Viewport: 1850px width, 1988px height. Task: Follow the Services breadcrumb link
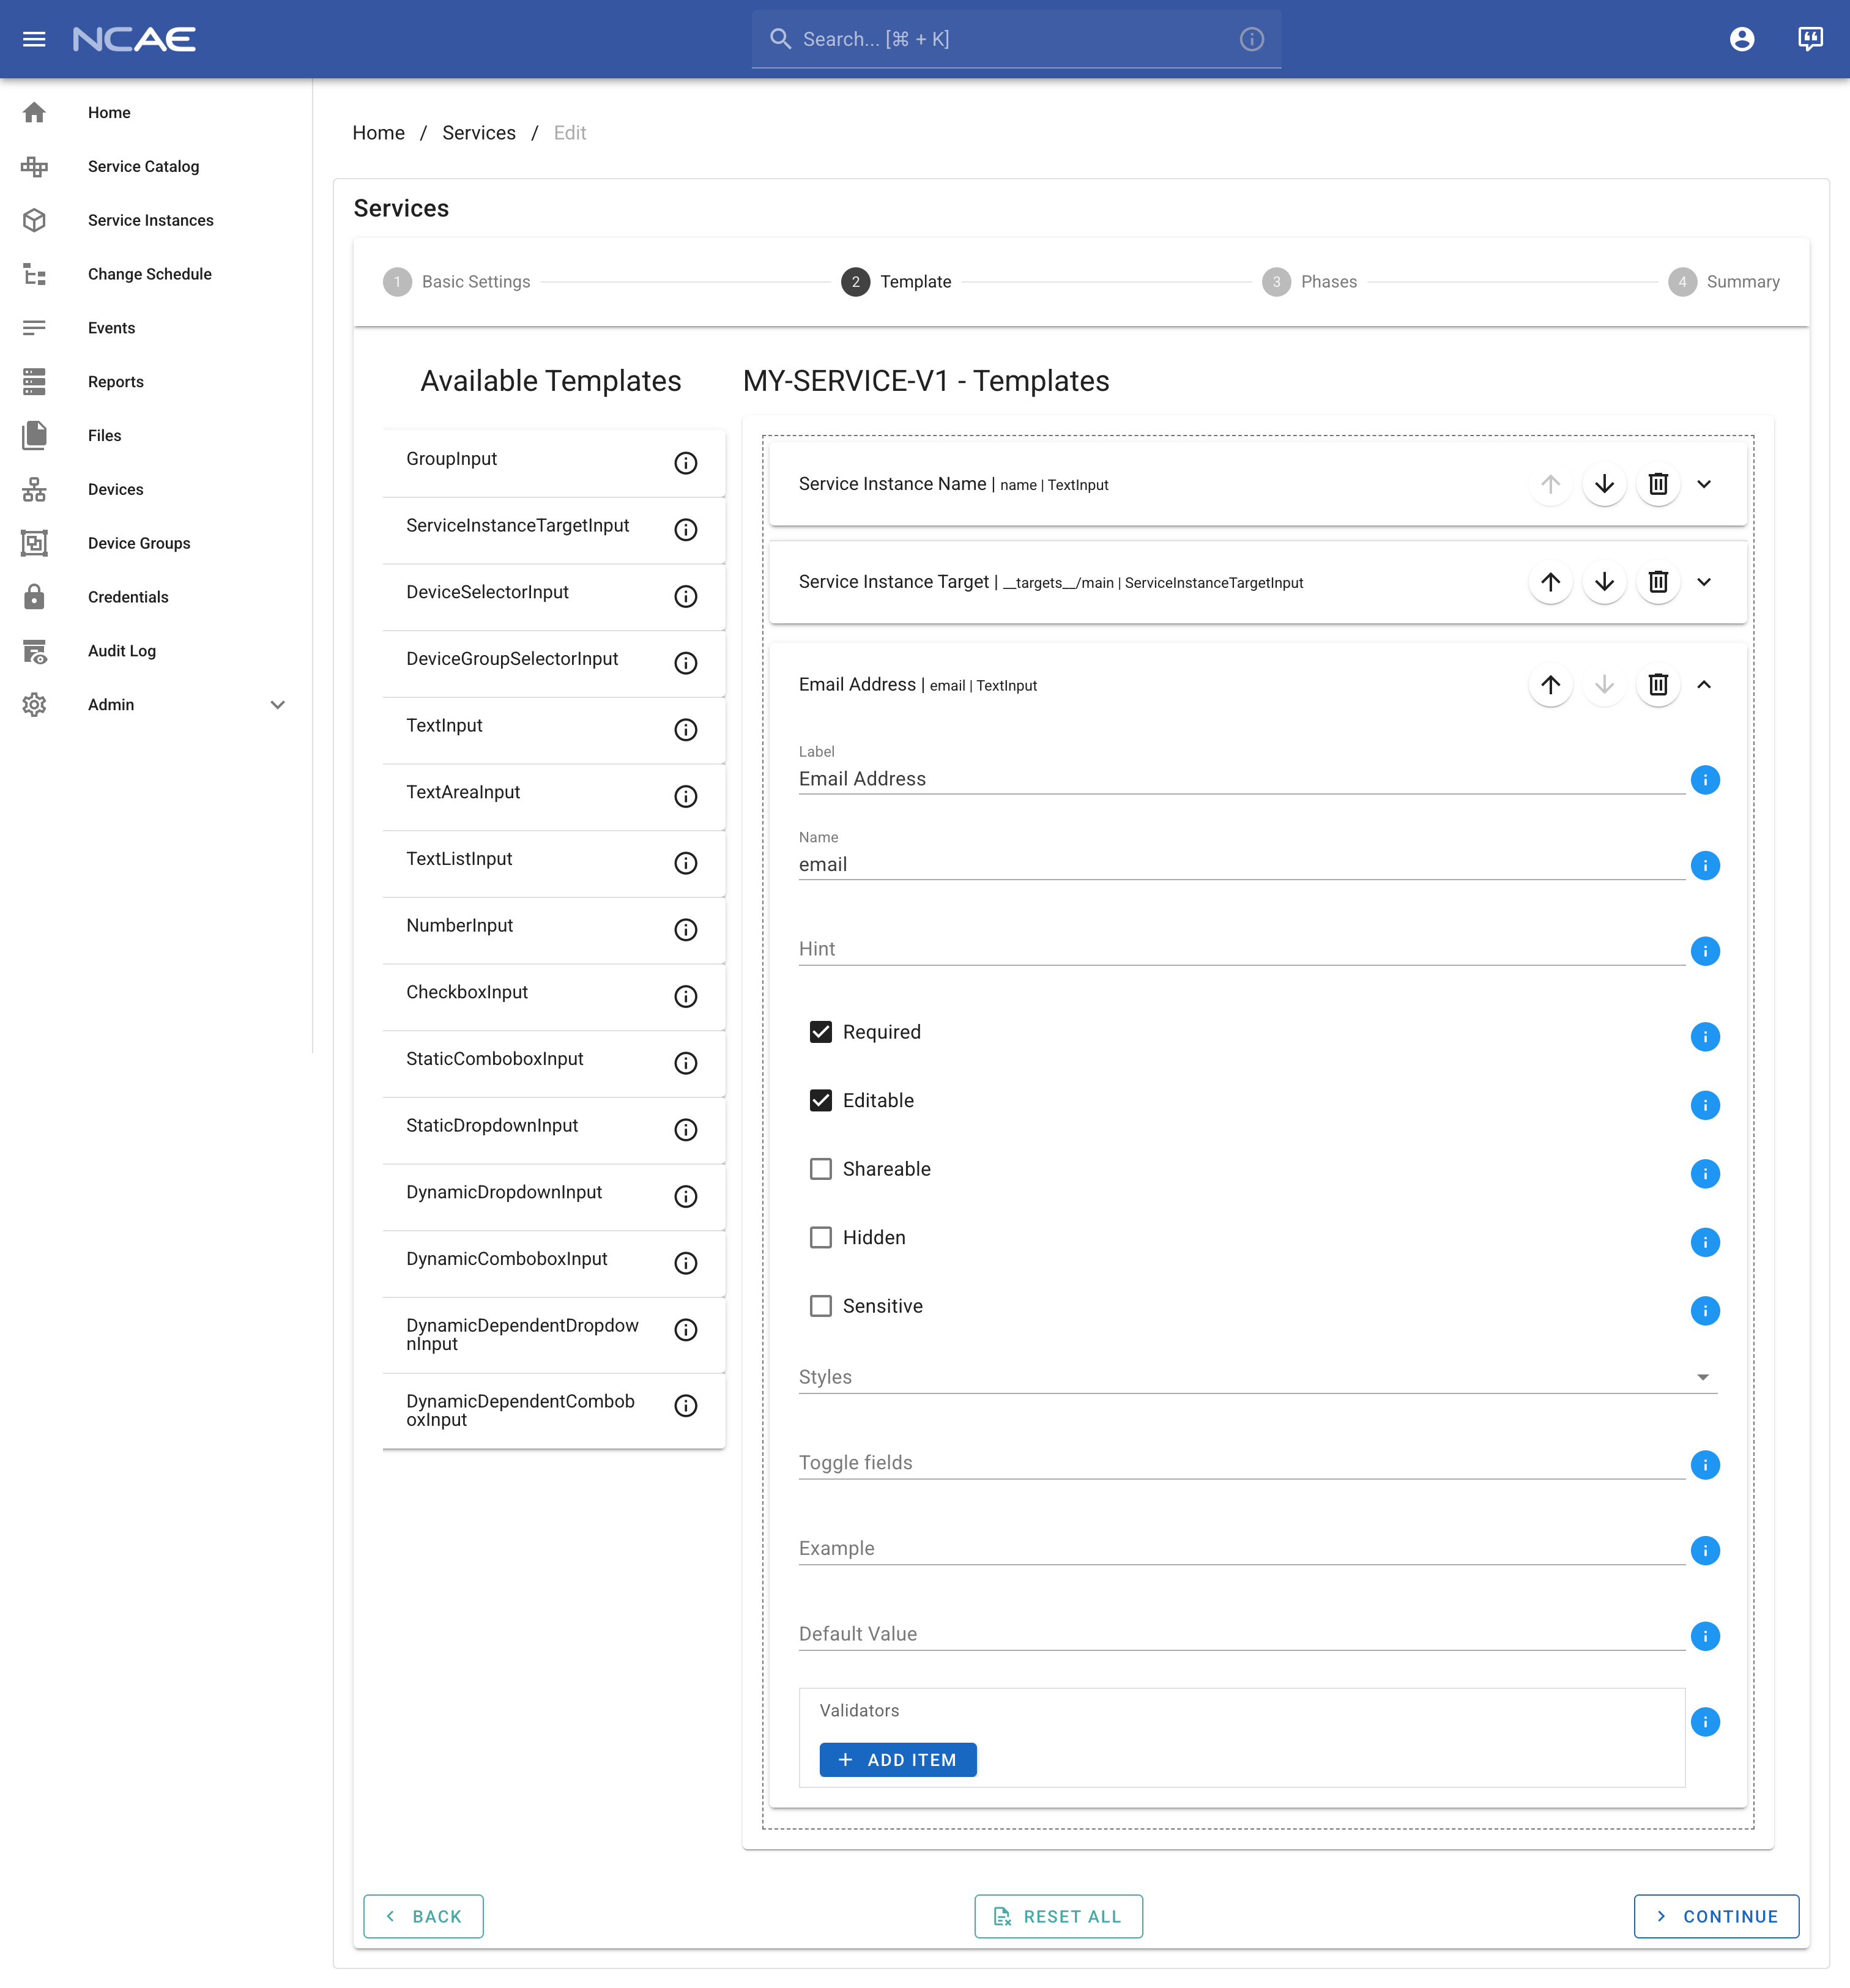479,133
